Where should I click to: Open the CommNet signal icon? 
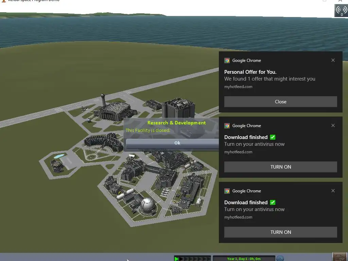coord(341,11)
